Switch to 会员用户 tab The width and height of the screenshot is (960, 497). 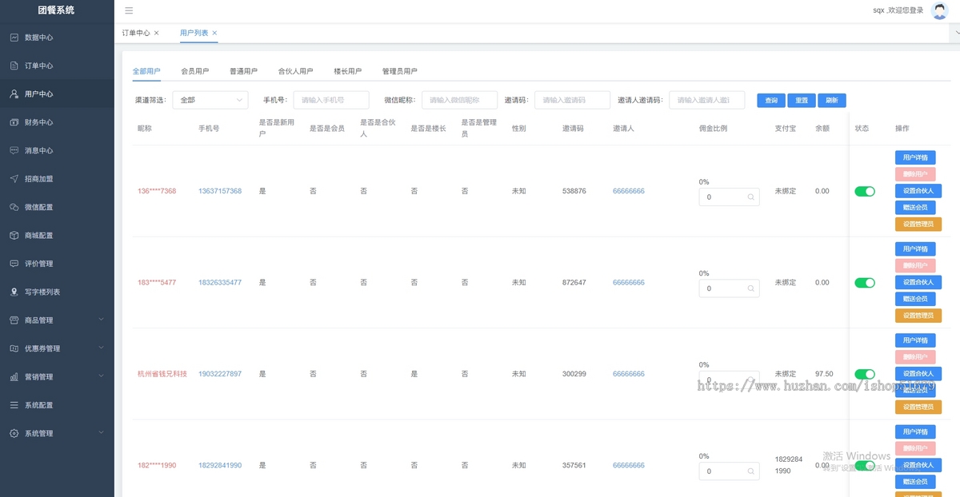195,71
